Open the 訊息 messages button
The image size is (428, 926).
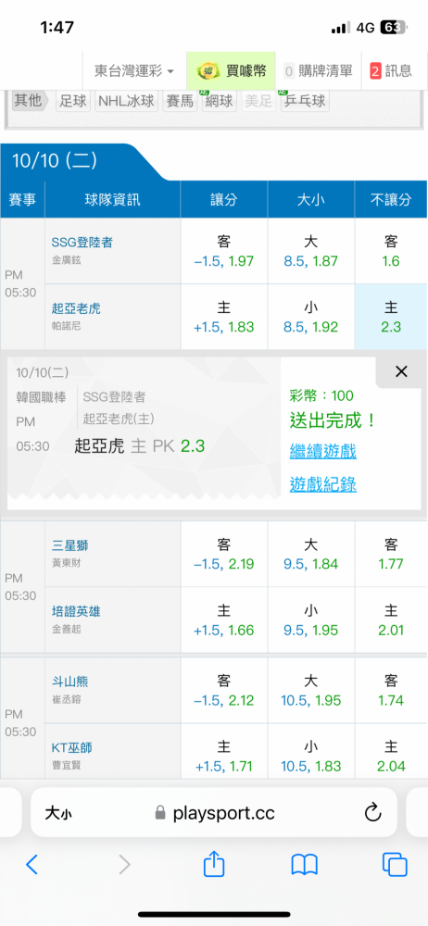click(x=390, y=71)
